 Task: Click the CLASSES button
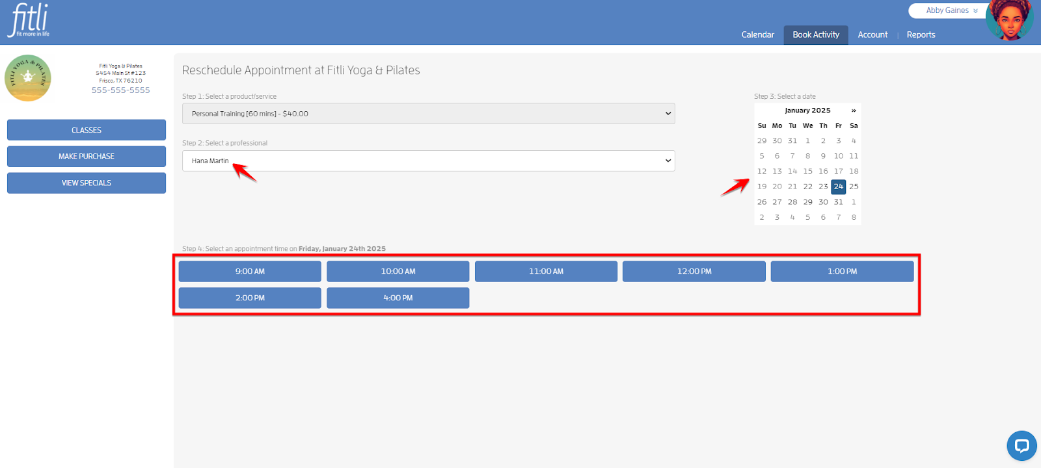87,130
